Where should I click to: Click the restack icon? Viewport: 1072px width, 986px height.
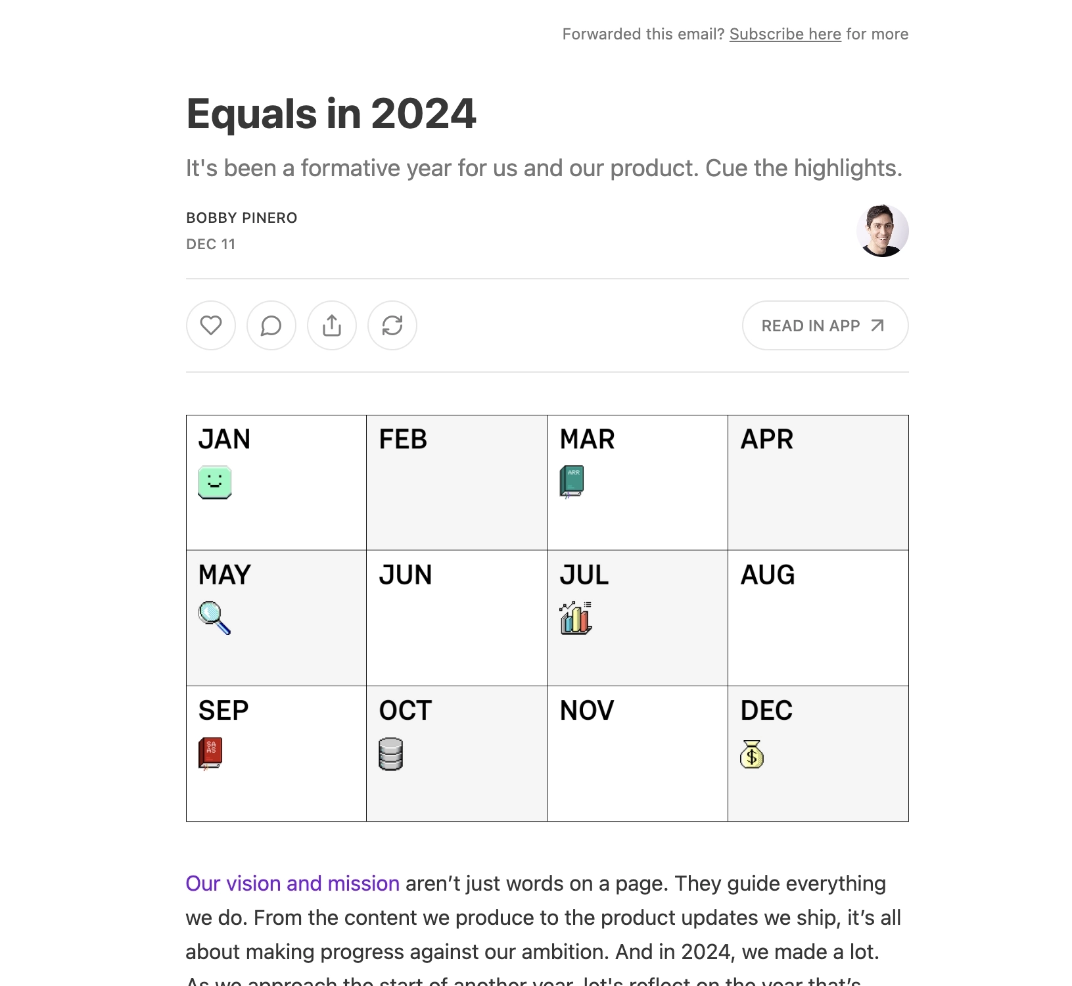392,325
